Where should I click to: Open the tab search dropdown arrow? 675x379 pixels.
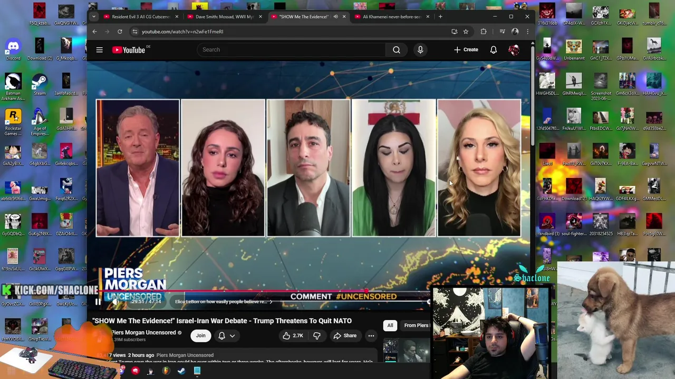click(93, 17)
